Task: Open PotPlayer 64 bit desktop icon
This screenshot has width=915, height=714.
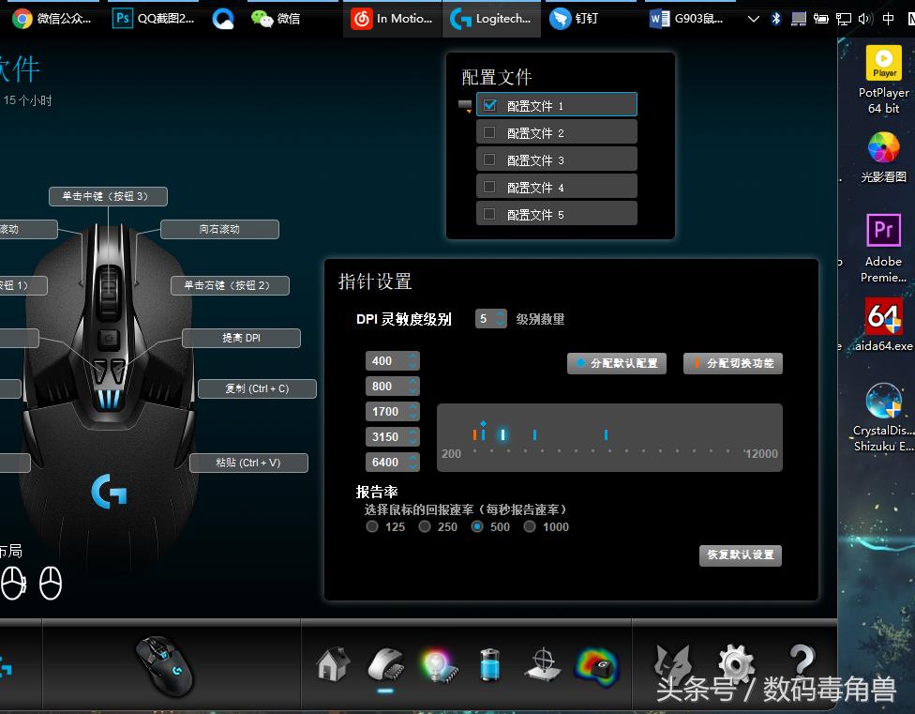Action: (x=883, y=80)
